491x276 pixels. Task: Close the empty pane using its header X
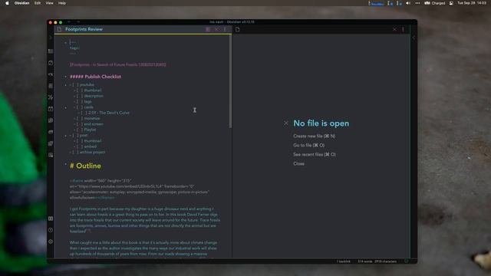pyautogui.click(x=394, y=29)
